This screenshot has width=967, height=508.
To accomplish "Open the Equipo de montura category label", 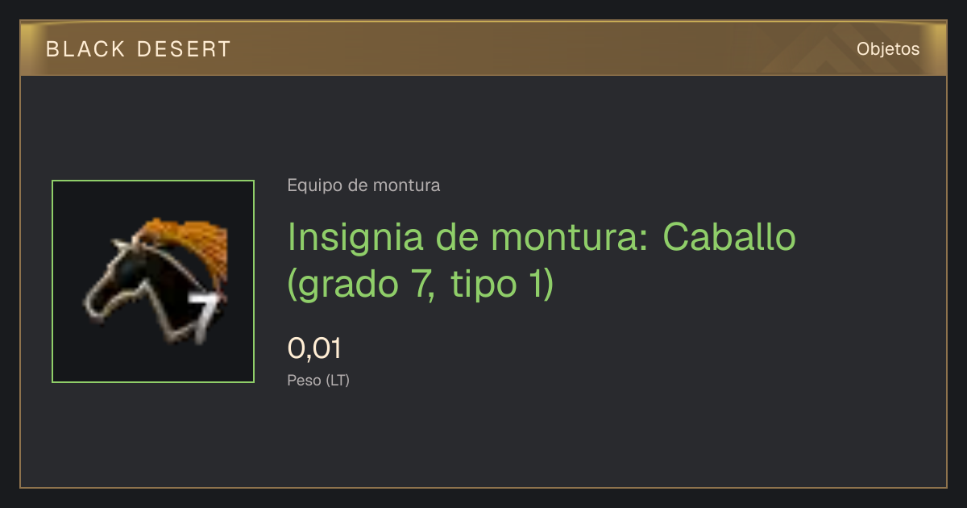I will tap(363, 185).
